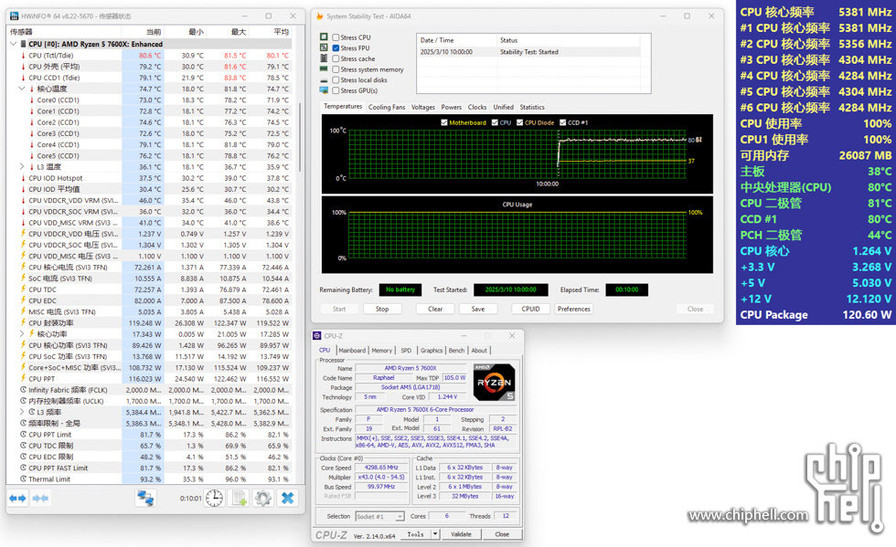
Task: Click the lightning icon on CPU PPT row
Action: [24, 379]
